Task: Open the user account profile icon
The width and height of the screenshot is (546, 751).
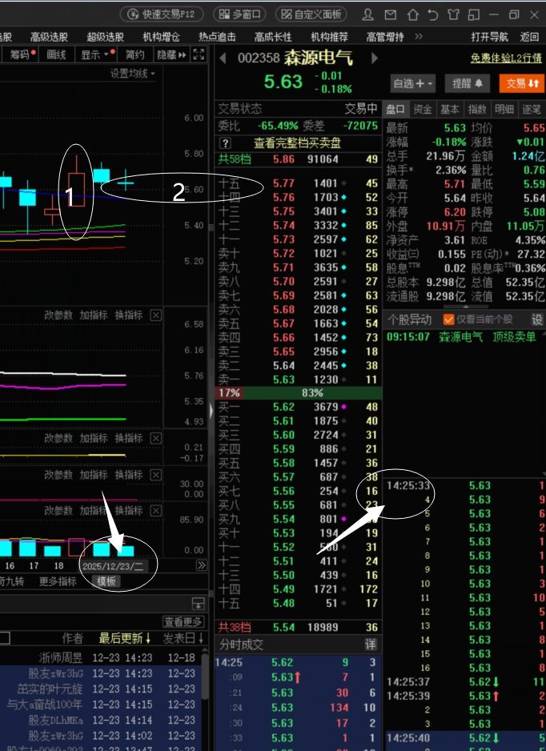Action: coord(367,15)
